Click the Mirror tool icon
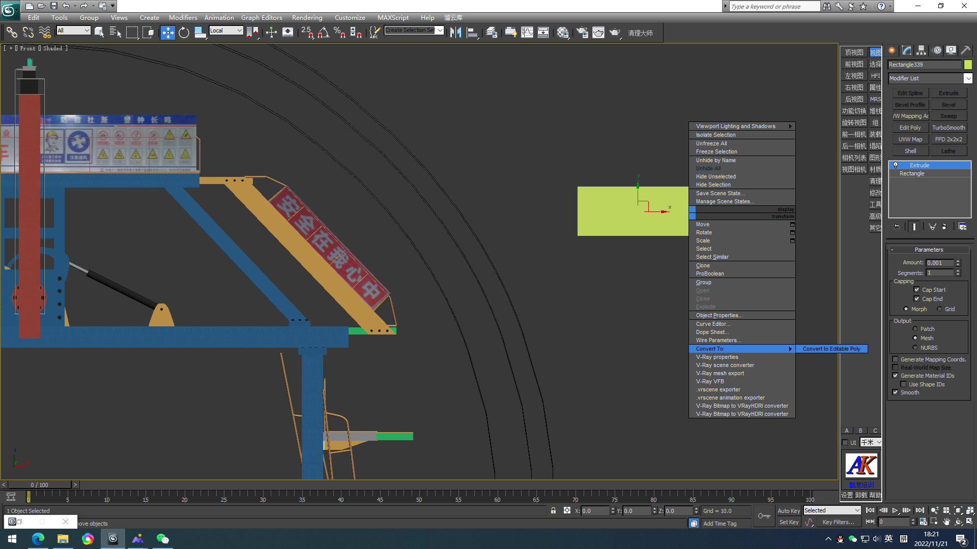The width and height of the screenshot is (977, 549). 456,33
